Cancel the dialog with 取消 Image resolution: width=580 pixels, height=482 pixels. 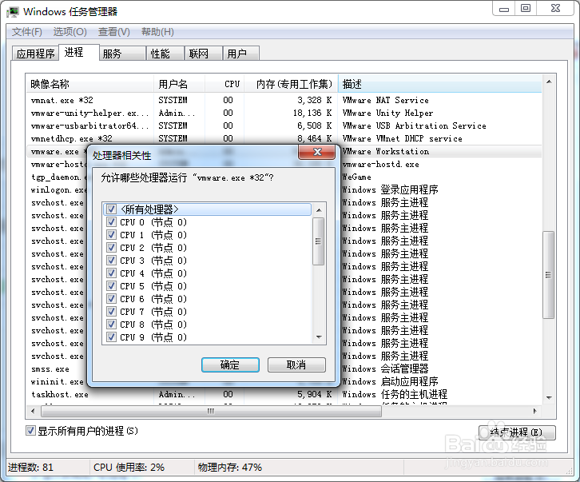296,365
